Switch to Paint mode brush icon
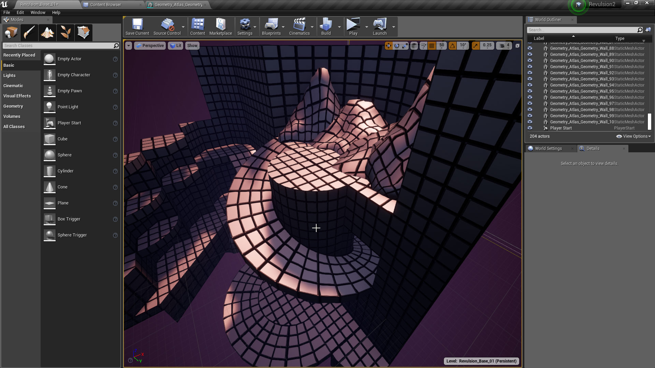The width and height of the screenshot is (655, 368). tap(29, 33)
